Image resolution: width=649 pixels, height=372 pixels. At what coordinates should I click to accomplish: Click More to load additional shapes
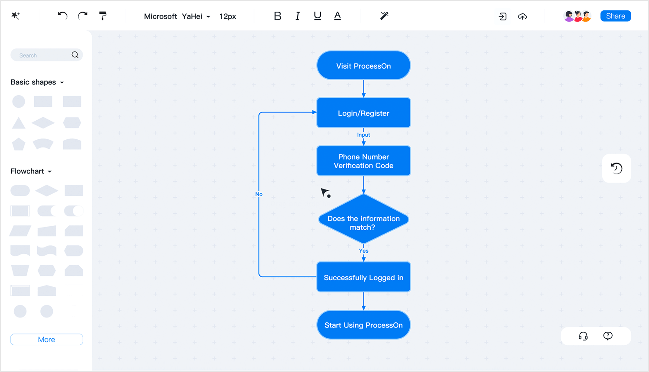(x=47, y=340)
